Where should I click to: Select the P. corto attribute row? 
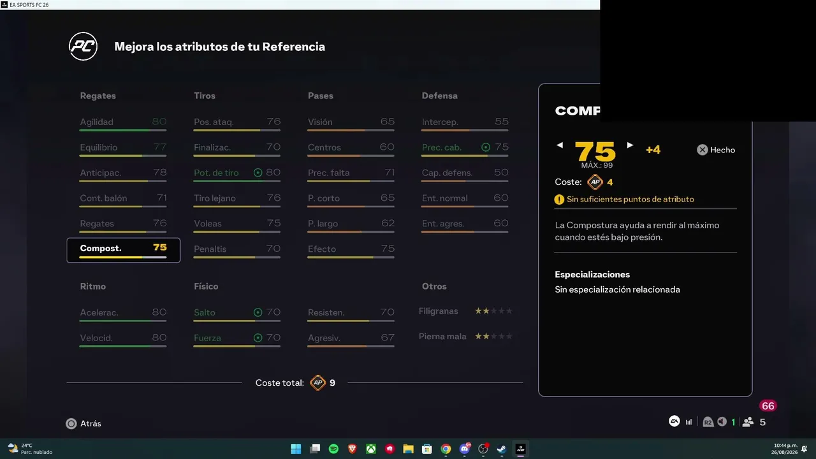(x=351, y=200)
